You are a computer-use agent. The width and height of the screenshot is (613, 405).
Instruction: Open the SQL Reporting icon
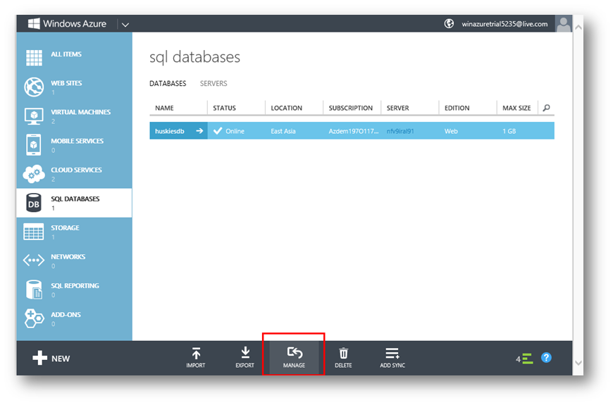coord(34,289)
